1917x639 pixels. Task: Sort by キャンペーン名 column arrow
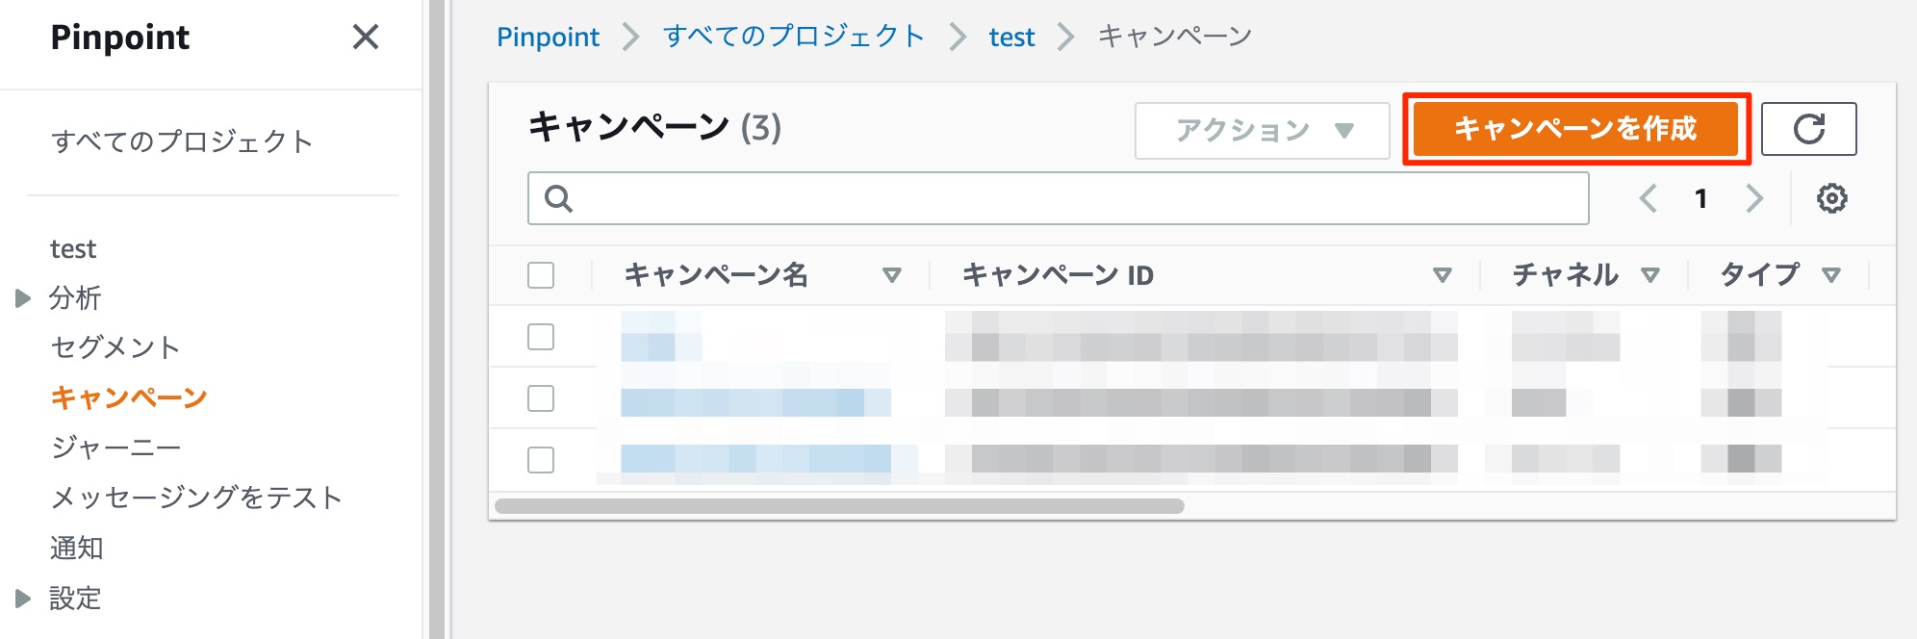(x=892, y=275)
